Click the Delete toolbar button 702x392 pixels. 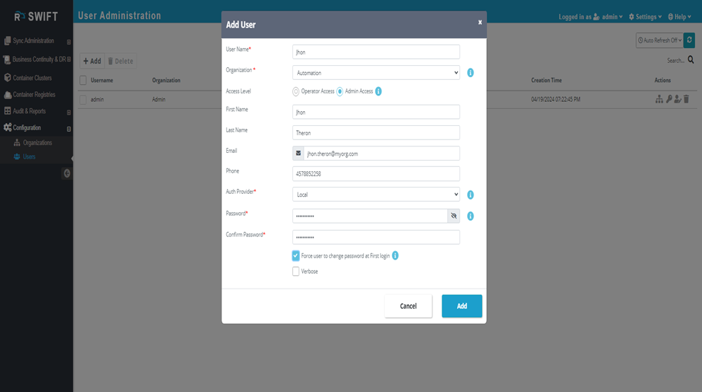[120, 61]
